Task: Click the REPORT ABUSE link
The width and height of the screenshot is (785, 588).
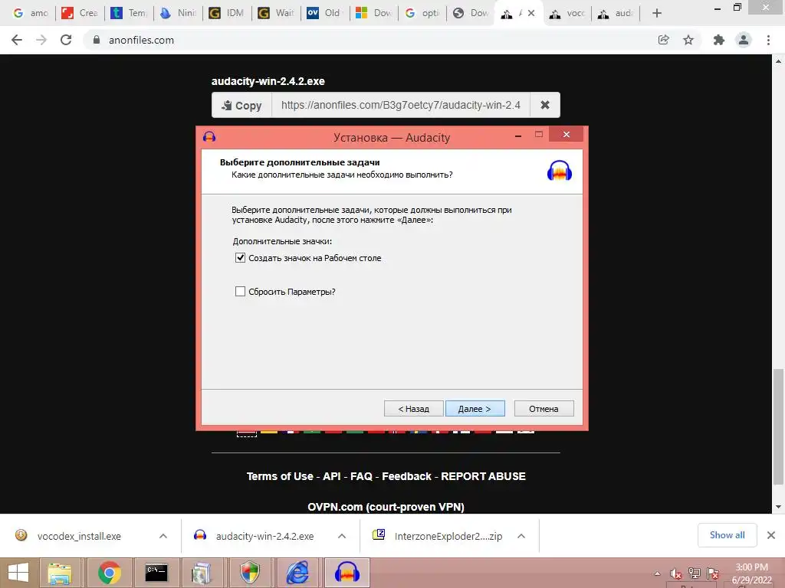Action: click(x=483, y=476)
